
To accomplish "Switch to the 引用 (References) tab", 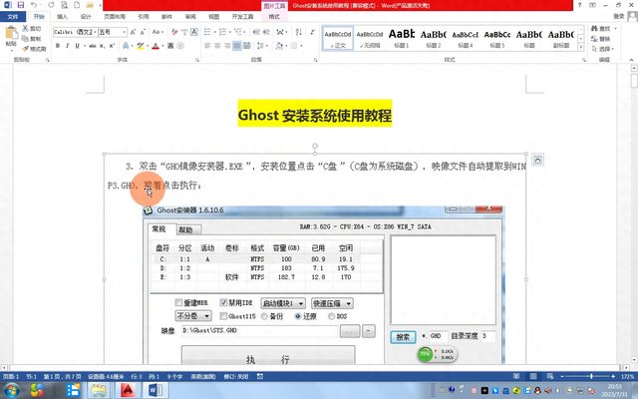I will point(144,17).
